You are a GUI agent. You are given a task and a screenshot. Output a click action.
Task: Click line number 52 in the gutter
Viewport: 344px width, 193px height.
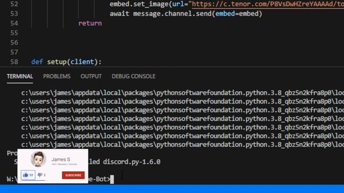pos(14,4)
